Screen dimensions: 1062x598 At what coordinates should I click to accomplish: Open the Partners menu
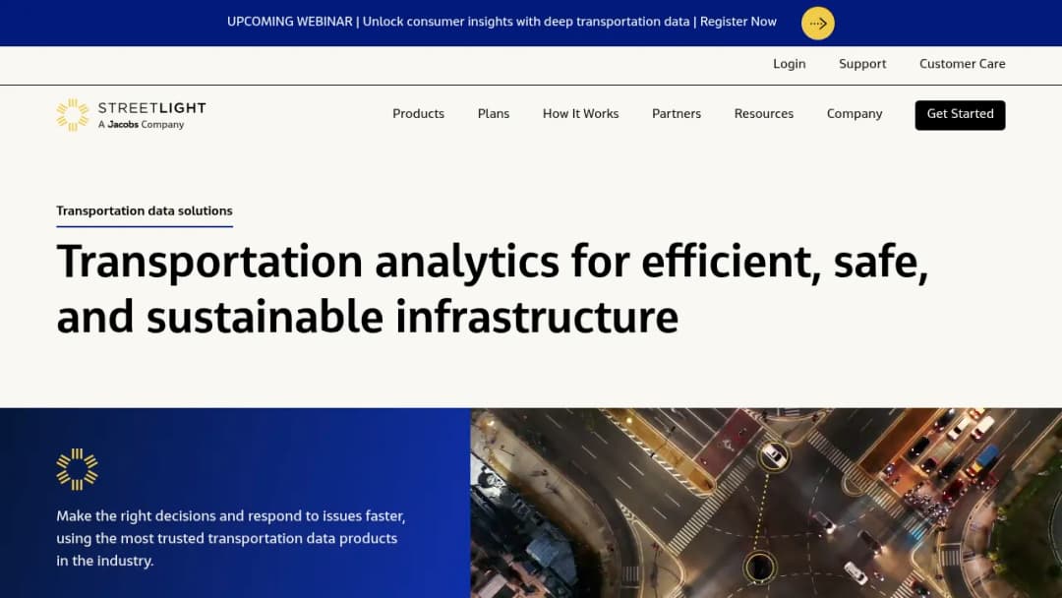click(x=676, y=114)
